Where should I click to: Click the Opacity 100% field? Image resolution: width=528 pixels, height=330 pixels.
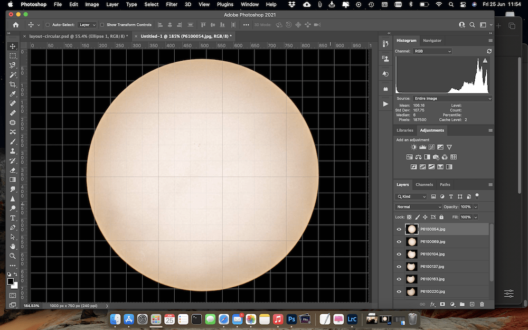coord(466,207)
